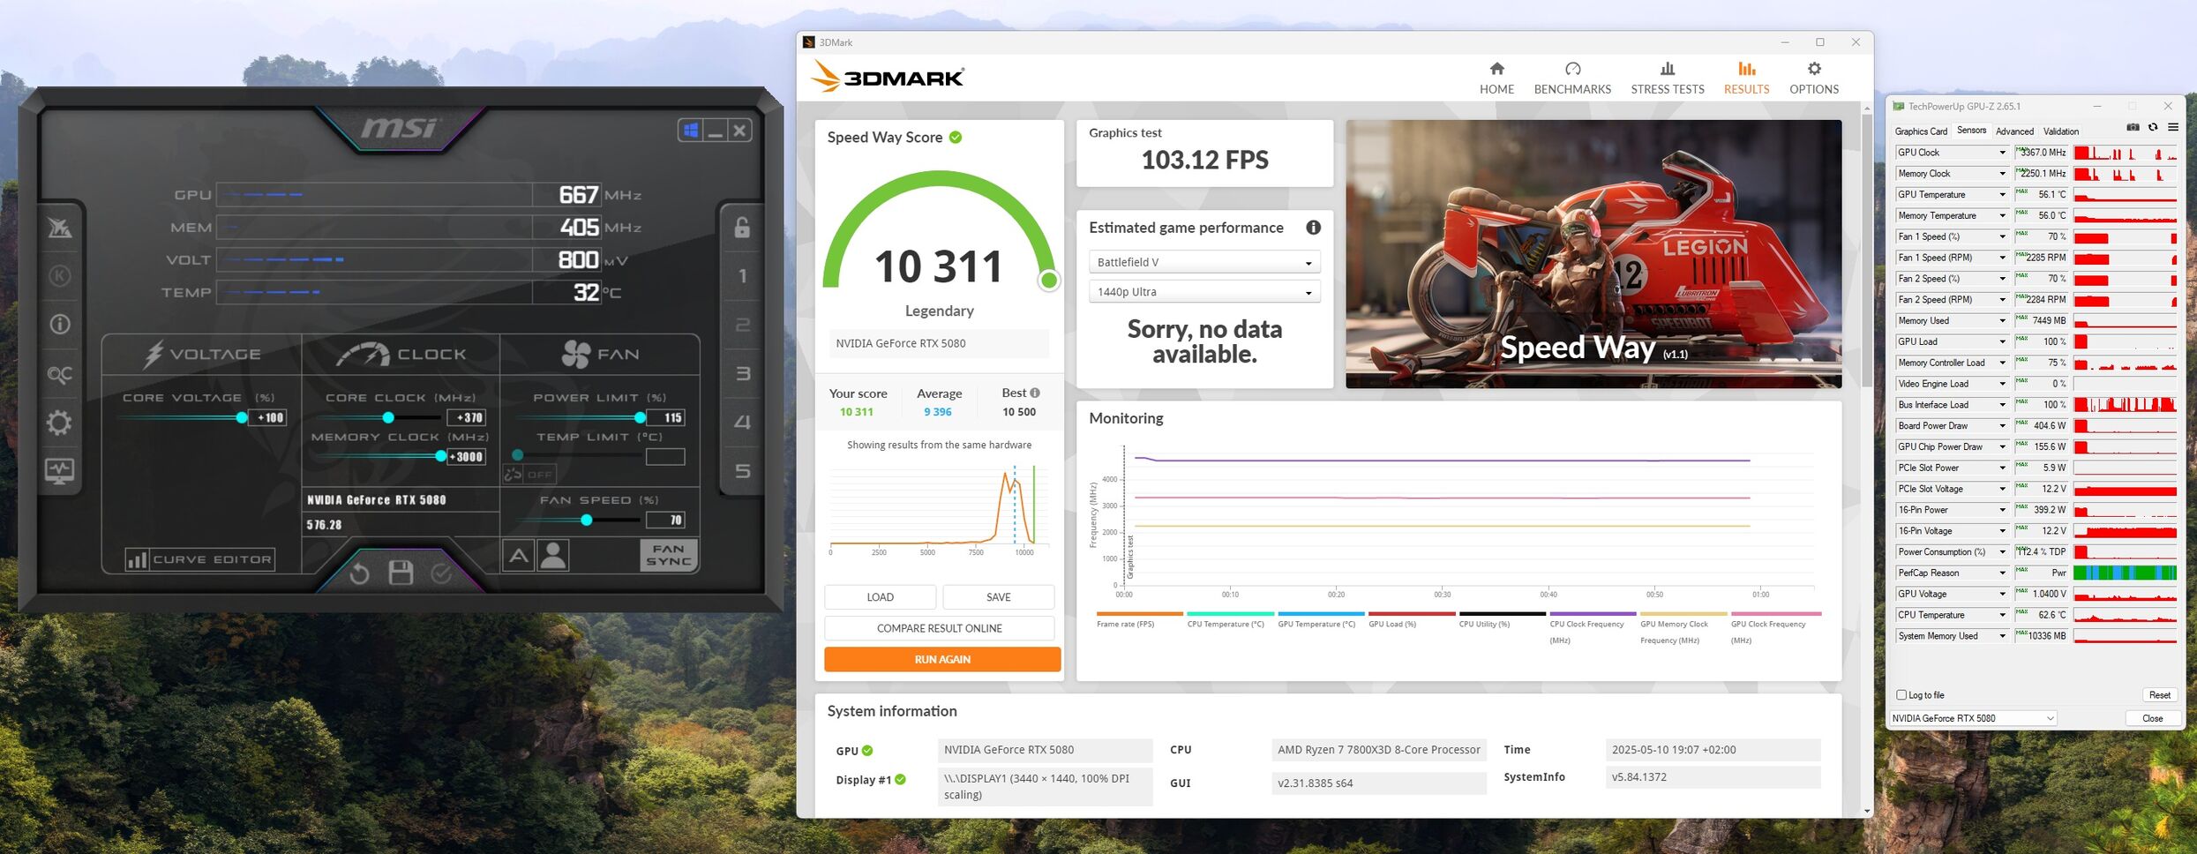Viewport: 2197px width, 854px height.
Task: Minimize MSI Afterburner using its dash icon
Action: [x=716, y=131]
